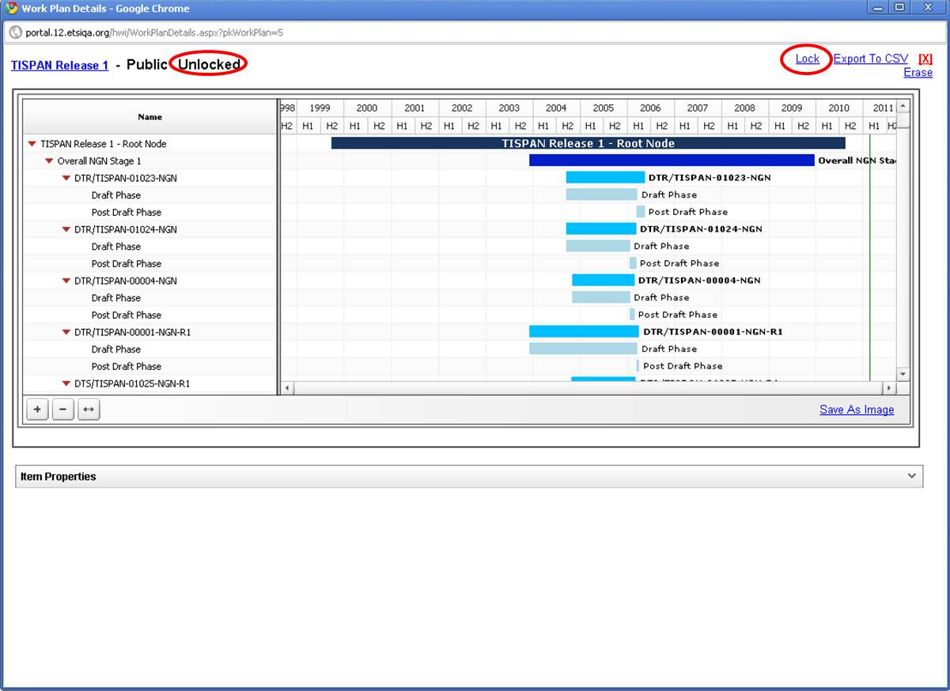The height and width of the screenshot is (691, 950).
Task: Select Post Draft Phase row under DTR/TISPAN-01023-NGN
Action: (150, 213)
